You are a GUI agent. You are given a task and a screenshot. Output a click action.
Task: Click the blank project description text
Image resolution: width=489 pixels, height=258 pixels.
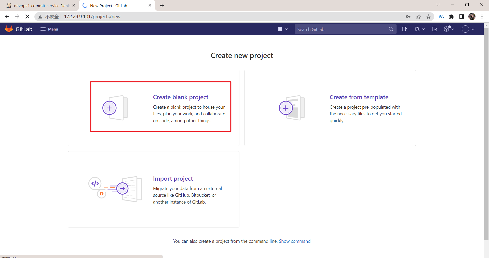pos(189,114)
